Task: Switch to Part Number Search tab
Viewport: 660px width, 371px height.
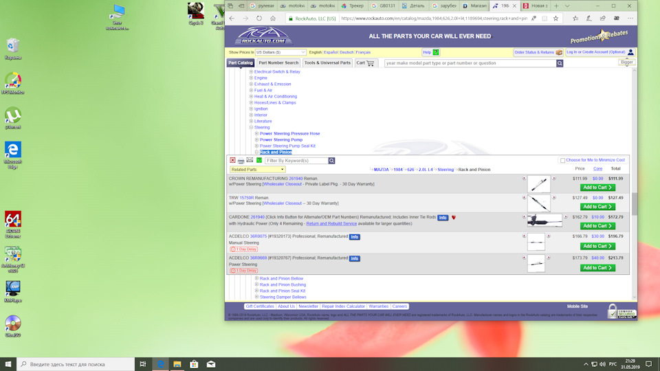Action: tap(278, 63)
